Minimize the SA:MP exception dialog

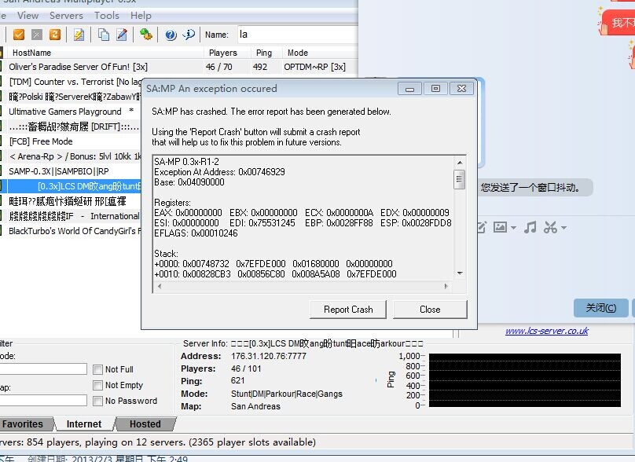(409, 89)
